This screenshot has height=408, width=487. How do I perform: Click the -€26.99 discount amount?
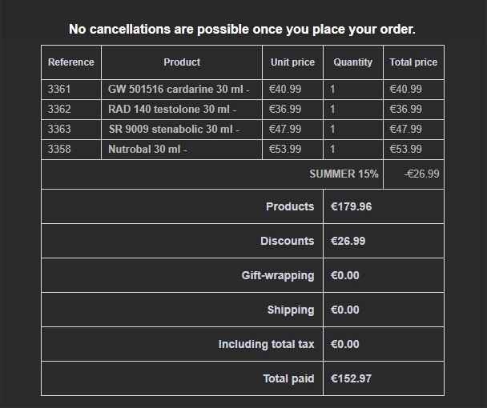421,174
